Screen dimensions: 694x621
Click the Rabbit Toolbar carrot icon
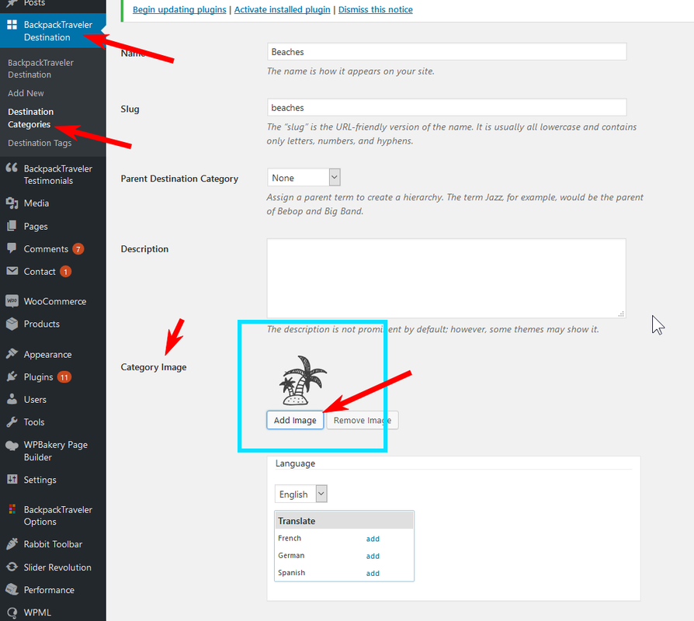[x=12, y=544]
